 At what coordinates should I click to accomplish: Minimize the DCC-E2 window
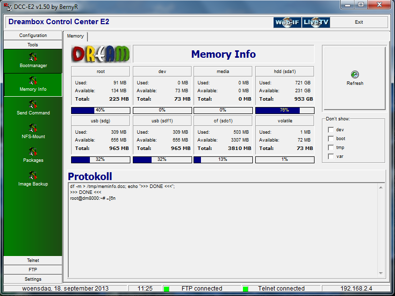point(348,5)
